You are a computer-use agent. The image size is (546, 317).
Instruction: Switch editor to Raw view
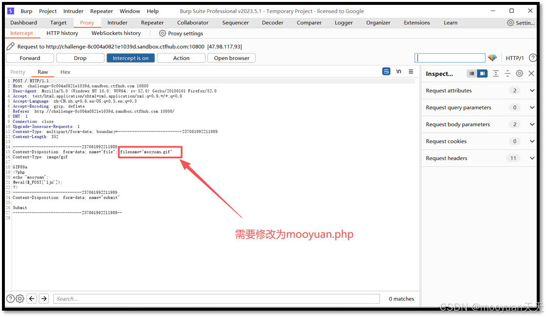coord(43,72)
